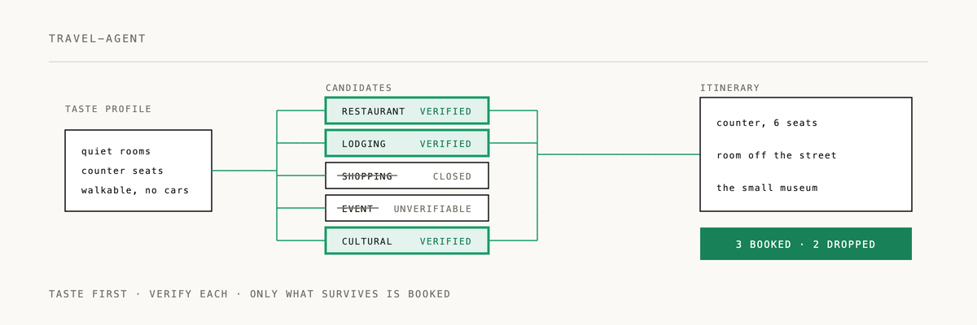Click 'room off the street' itinerary entry
The image size is (977, 325).
point(777,155)
